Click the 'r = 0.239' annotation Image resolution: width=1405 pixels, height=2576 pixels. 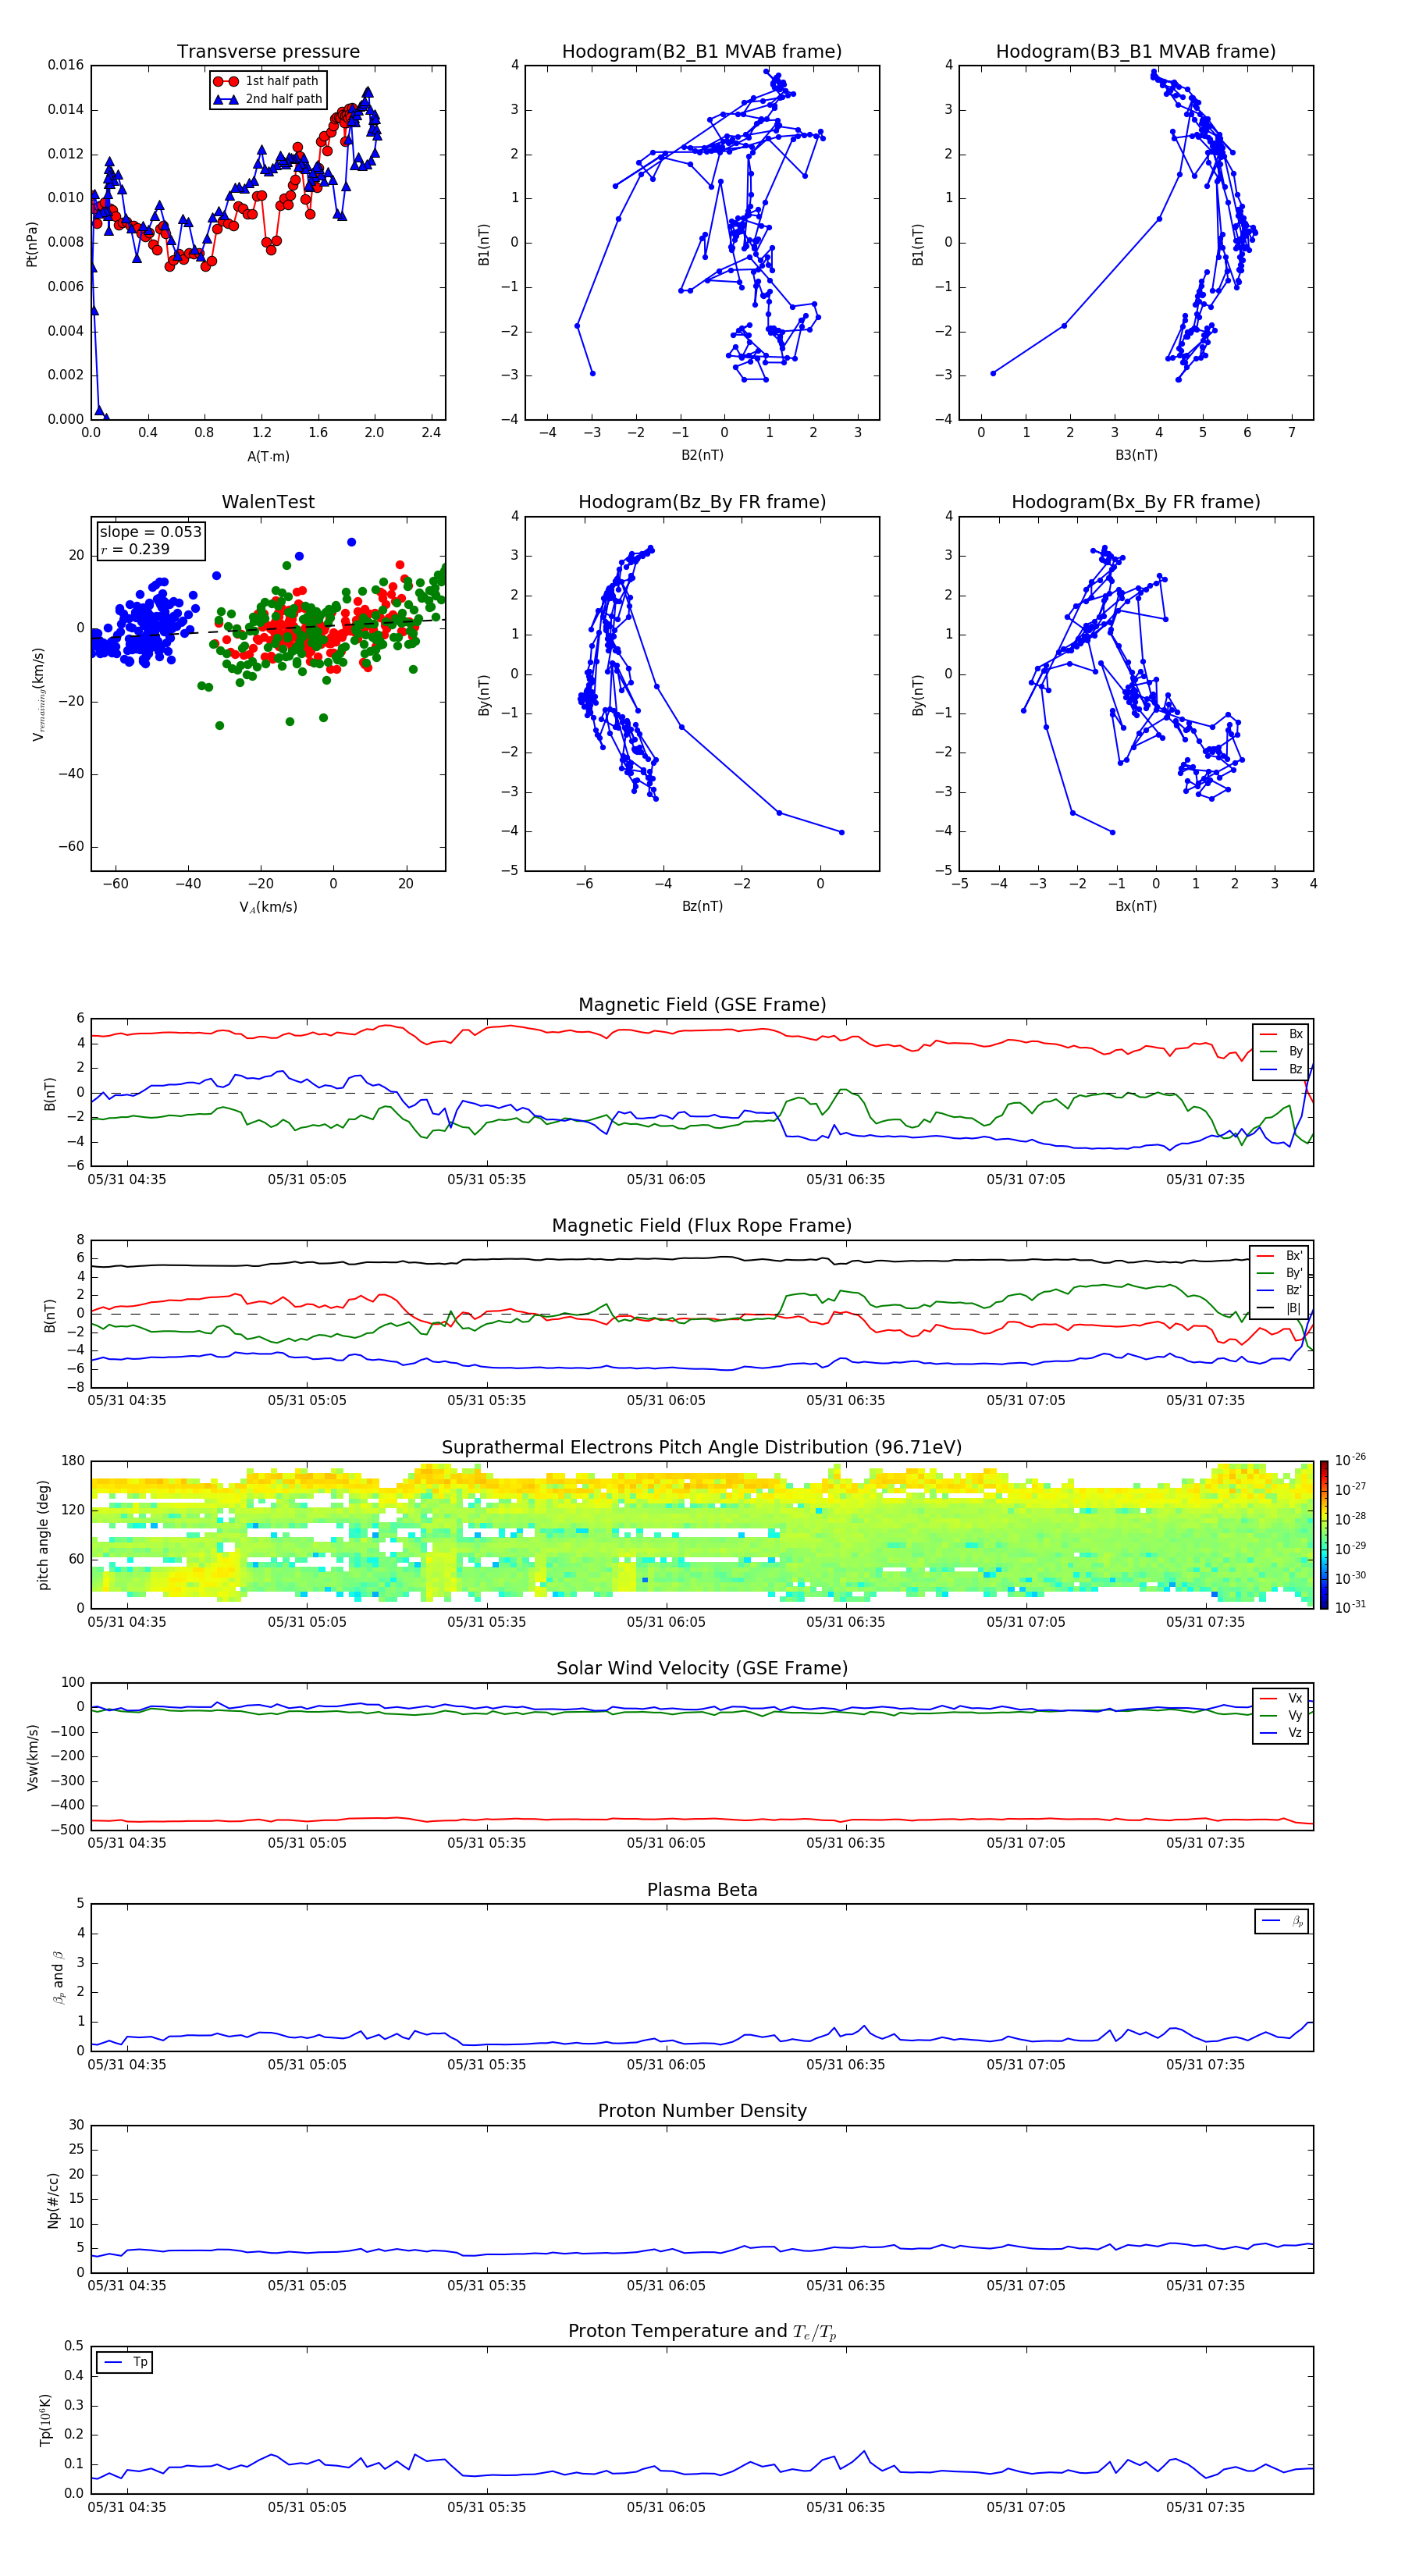pyautogui.click(x=135, y=549)
